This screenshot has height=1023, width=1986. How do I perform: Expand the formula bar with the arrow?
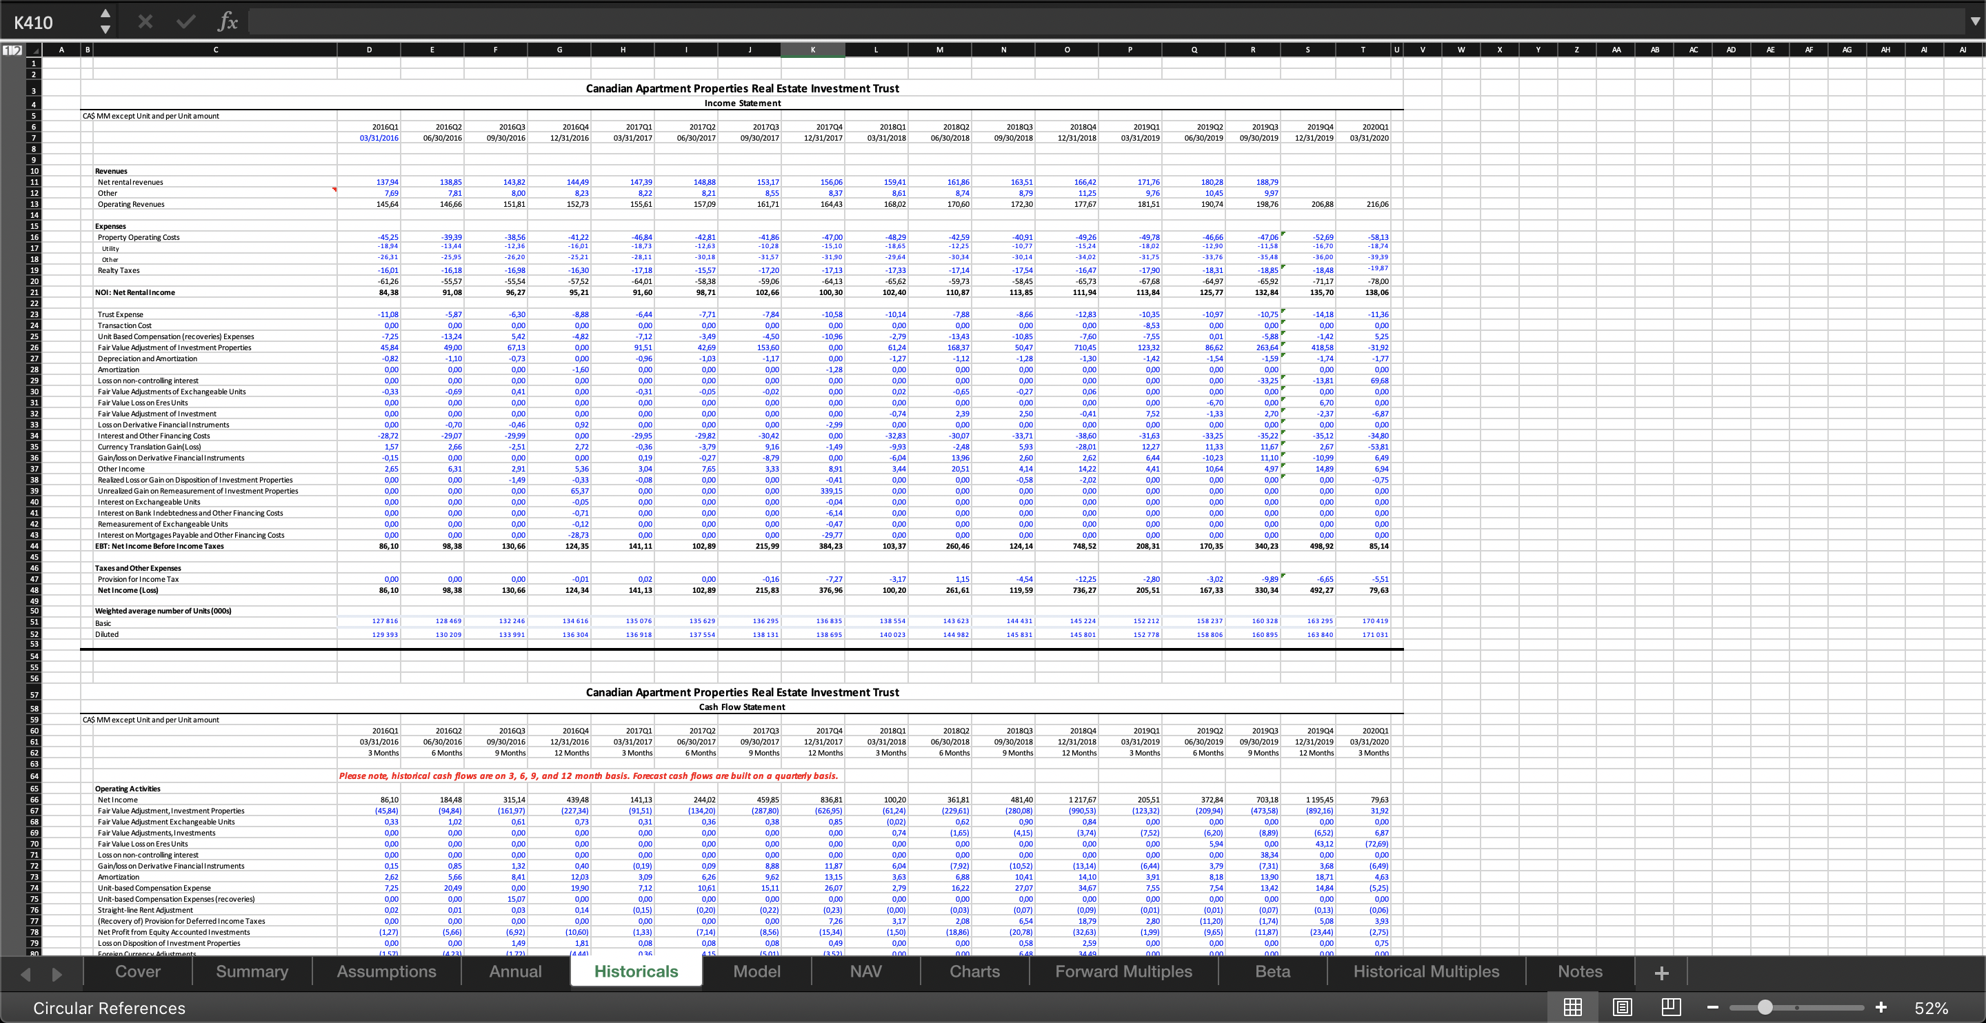1975,21
